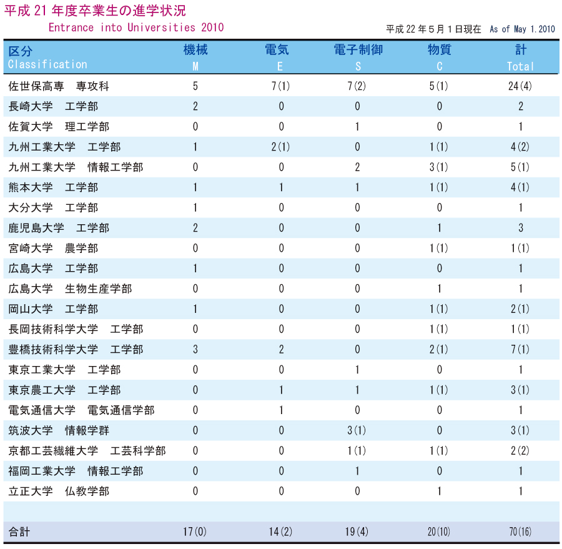The width and height of the screenshot is (562, 549).
Task: Click the row label 広島大学 工学部
Action: click(x=53, y=268)
